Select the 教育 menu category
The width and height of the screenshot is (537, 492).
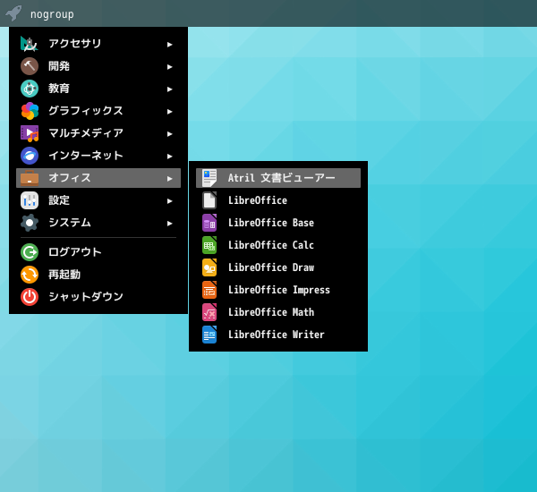click(x=98, y=89)
